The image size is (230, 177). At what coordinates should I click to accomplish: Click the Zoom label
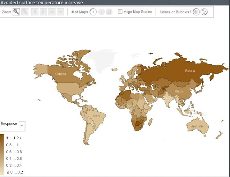point(6,12)
